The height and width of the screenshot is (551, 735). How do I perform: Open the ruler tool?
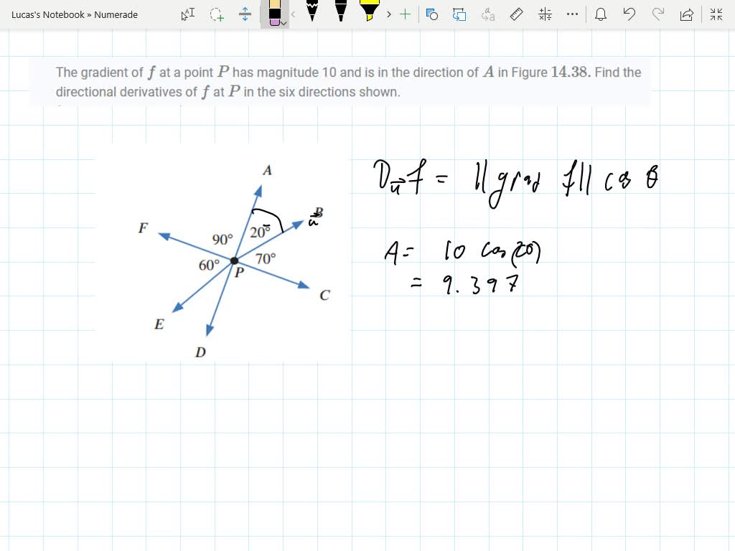(516, 14)
